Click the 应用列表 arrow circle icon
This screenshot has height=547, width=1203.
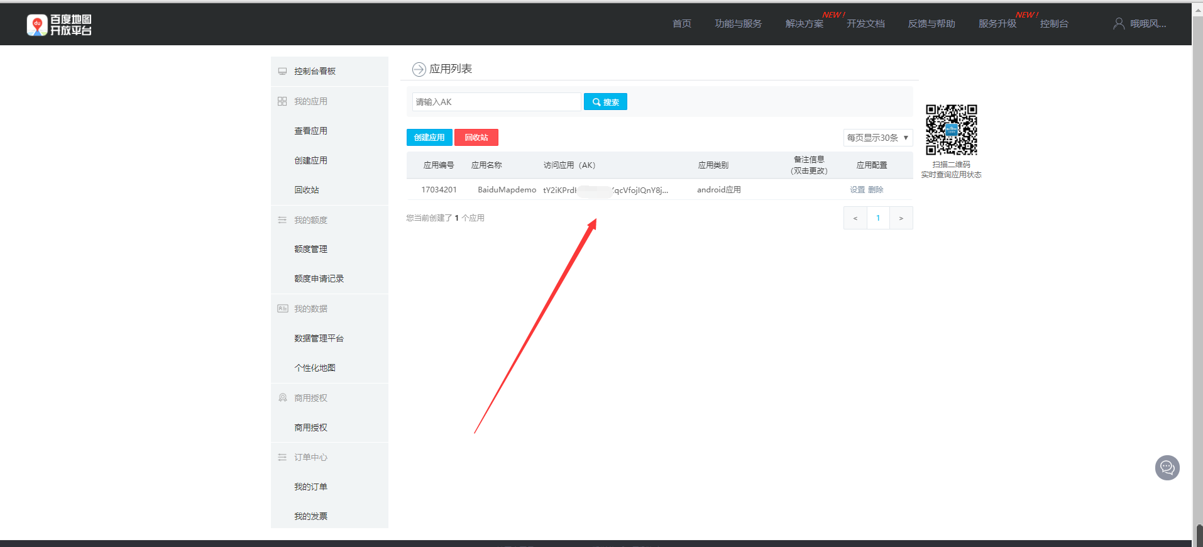tap(419, 69)
